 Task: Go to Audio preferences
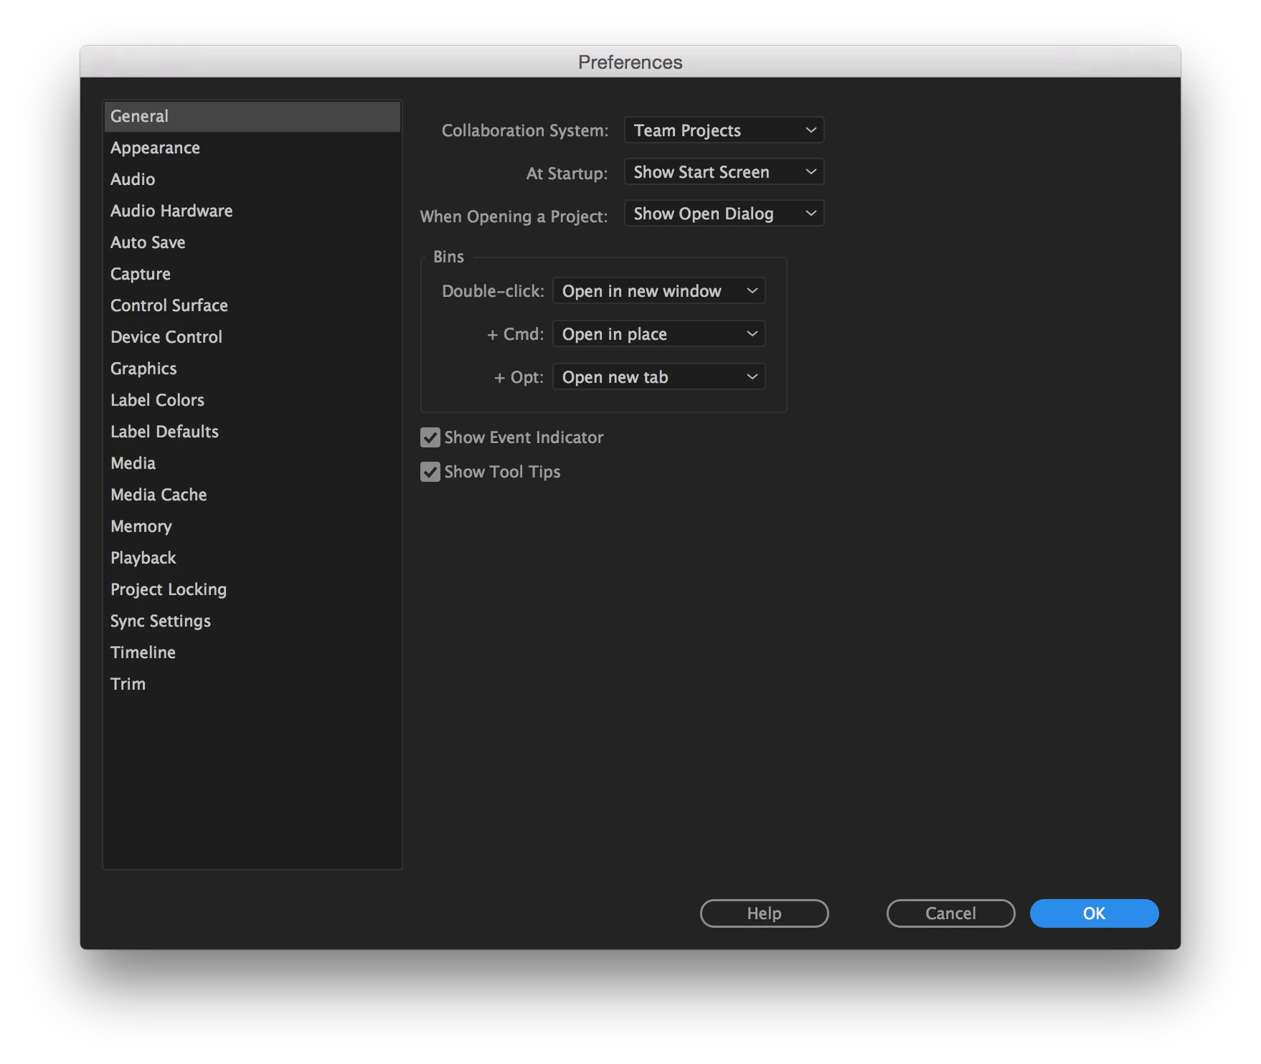252,179
